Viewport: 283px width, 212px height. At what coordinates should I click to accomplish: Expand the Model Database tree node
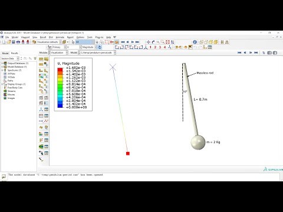coord(2,67)
